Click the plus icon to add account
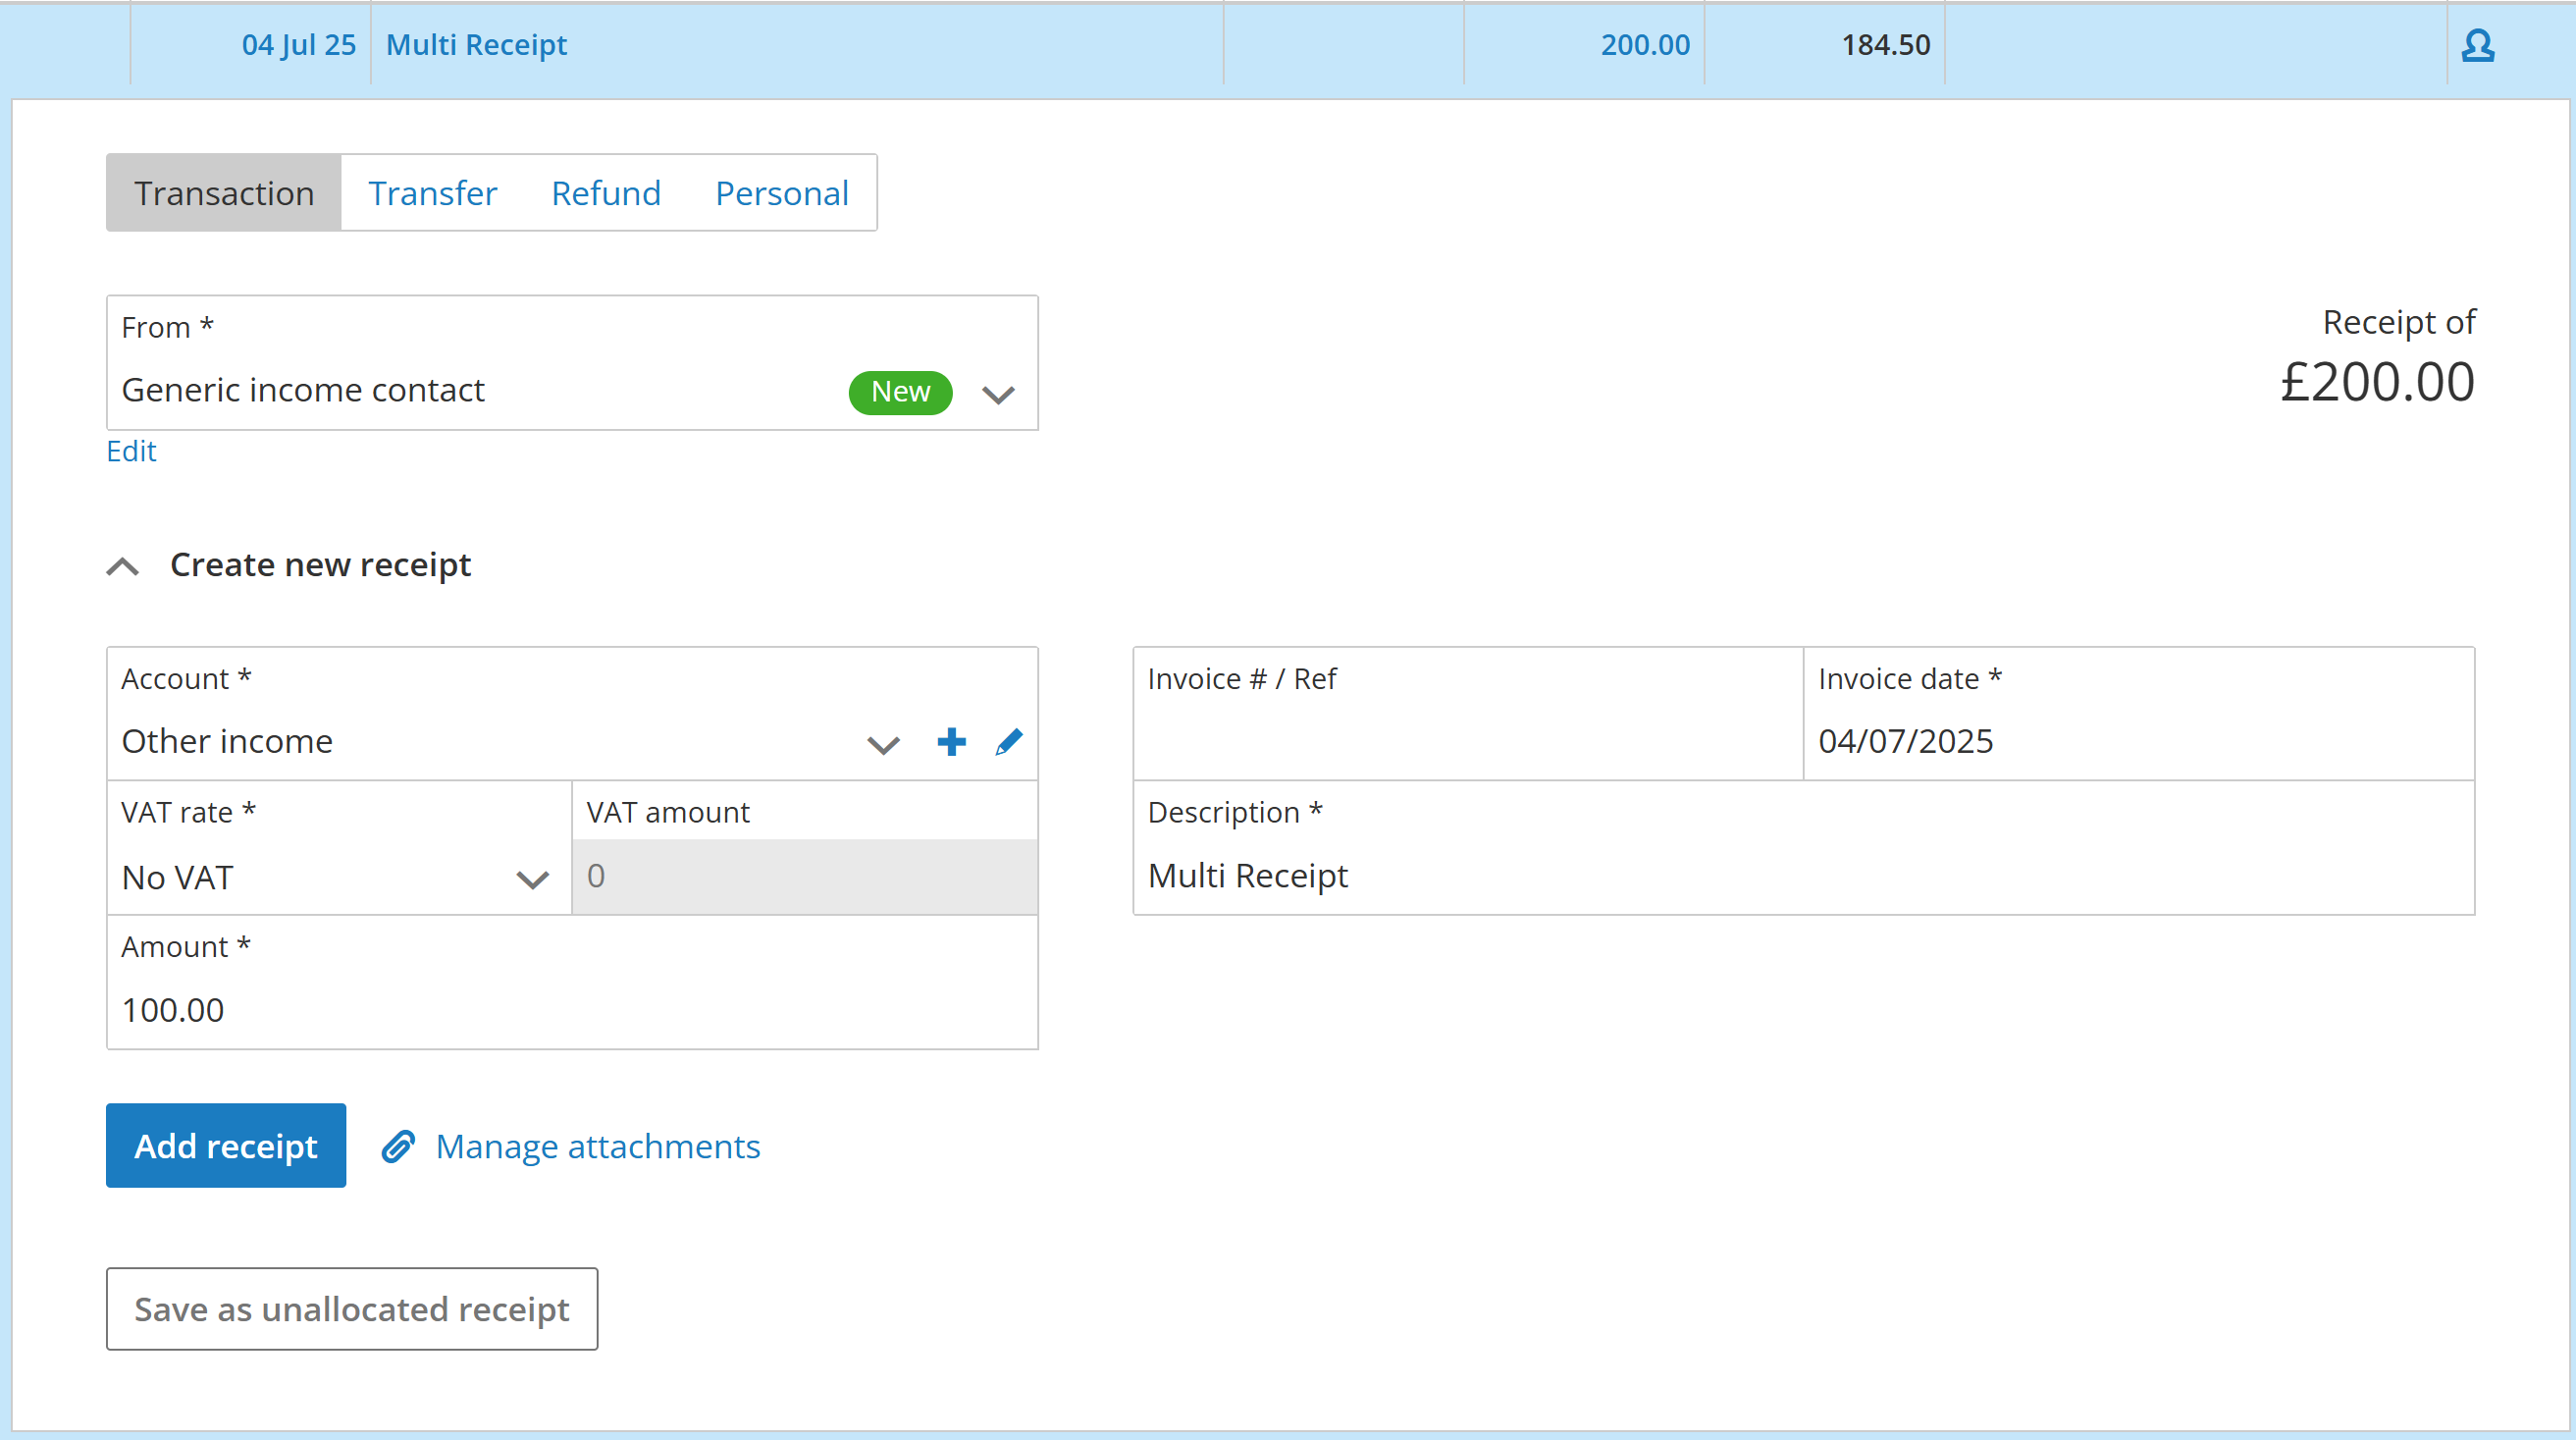The image size is (2576, 1440). coord(951,742)
